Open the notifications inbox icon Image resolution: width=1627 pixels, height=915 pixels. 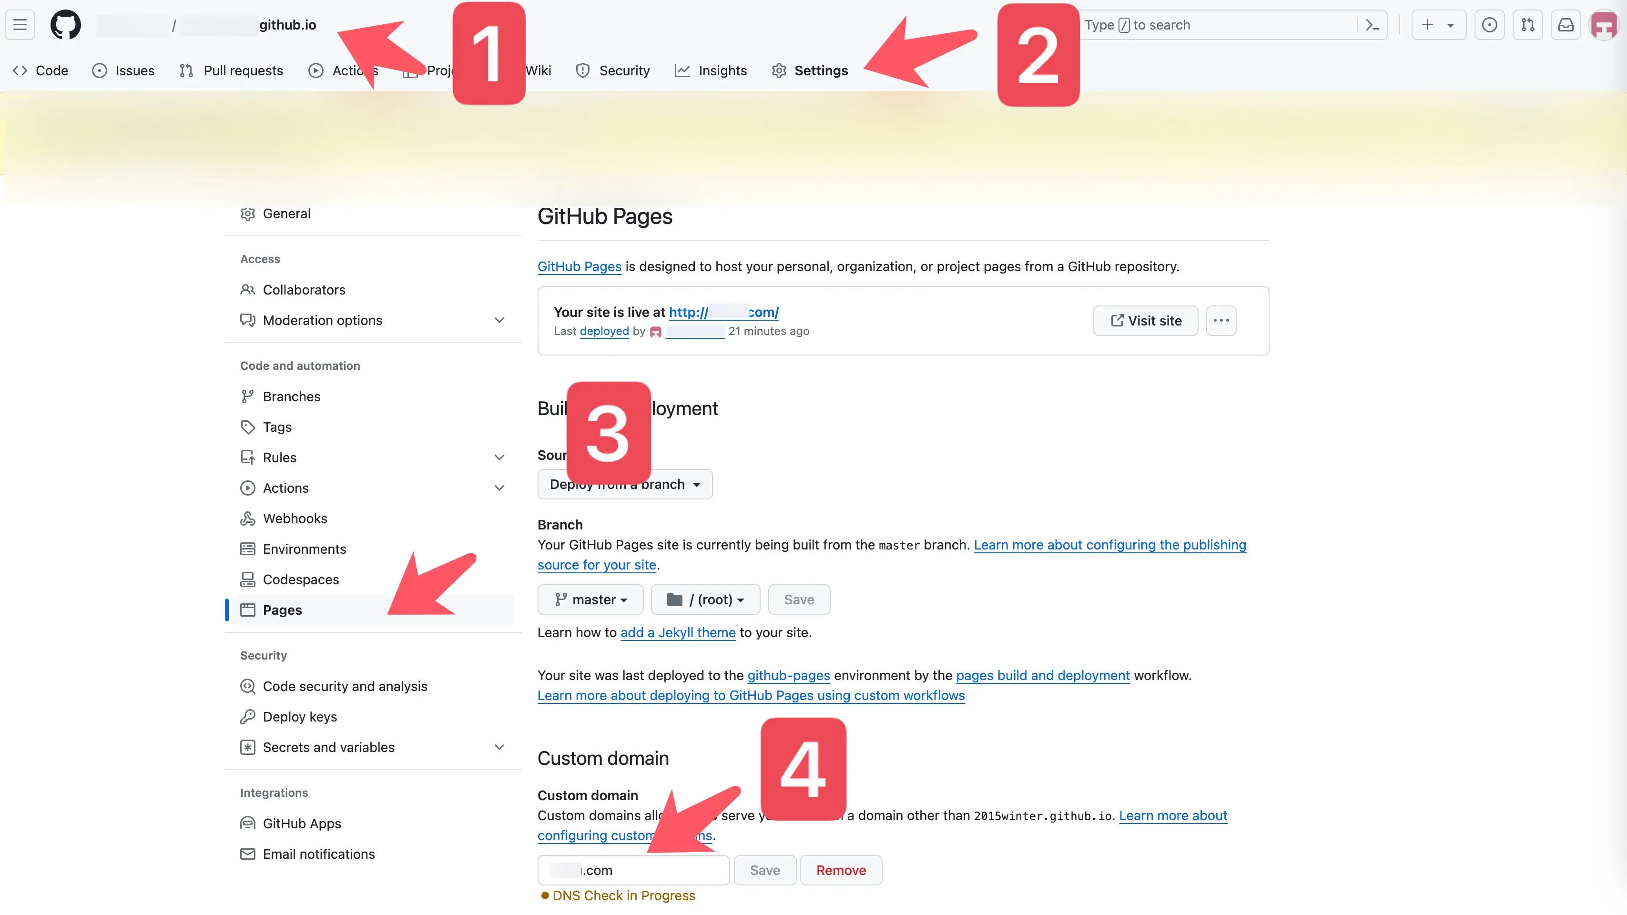click(x=1566, y=25)
